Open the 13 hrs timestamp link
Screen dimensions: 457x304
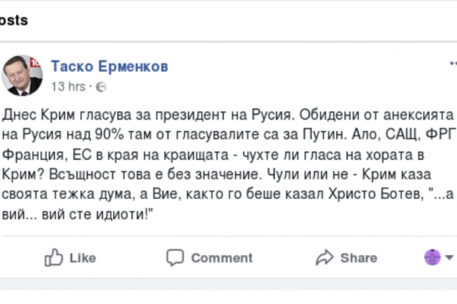68,87
